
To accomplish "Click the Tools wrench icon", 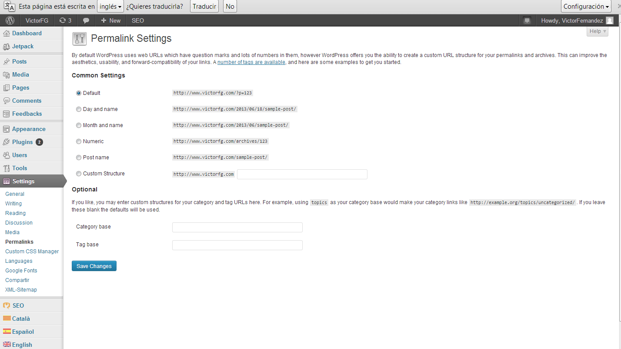I will pos(7,168).
